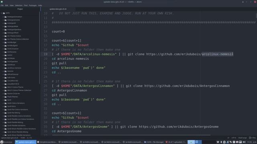Click the Shell Script grammar selector
Viewport: 257px width, 144px height.
[243, 138]
